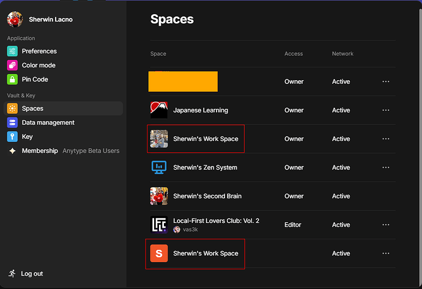The image size is (422, 289).
Task: Click the Preferences sliders icon
Action: coord(12,51)
